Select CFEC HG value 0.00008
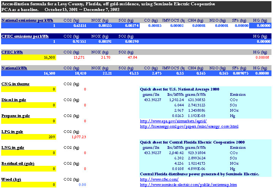The height and width of the screenshot is (195, 273). pyautogui.click(x=262, y=58)
